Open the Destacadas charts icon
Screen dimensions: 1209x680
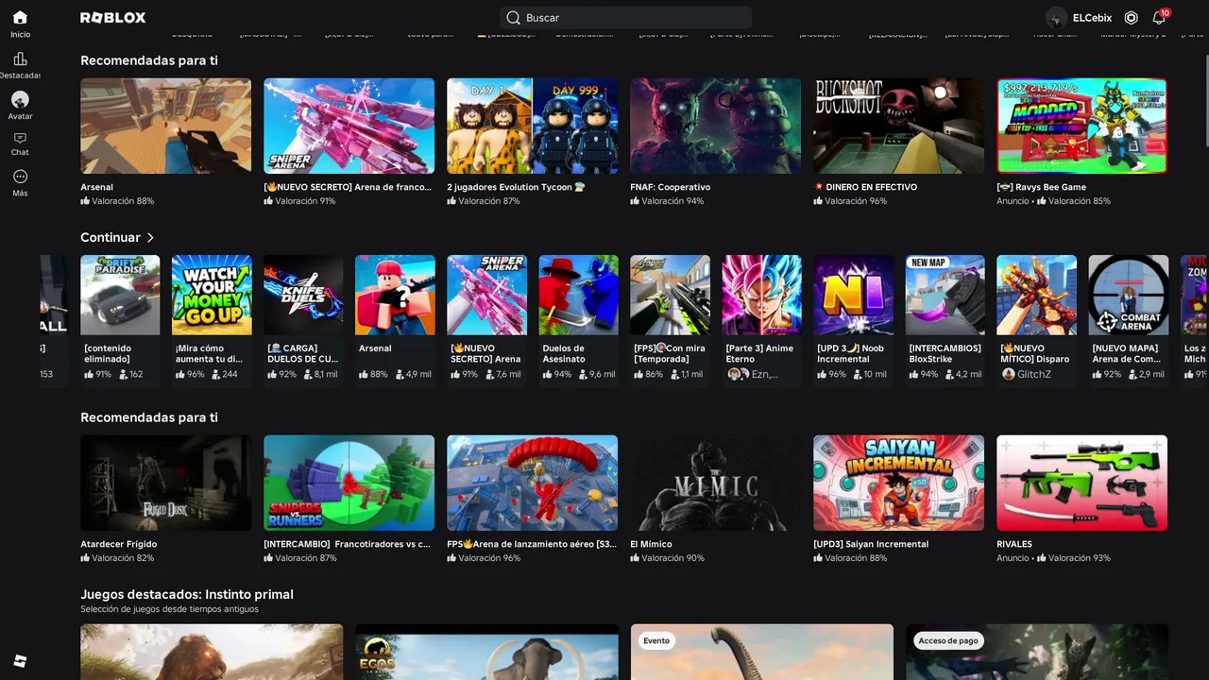(x=20, y=59)
